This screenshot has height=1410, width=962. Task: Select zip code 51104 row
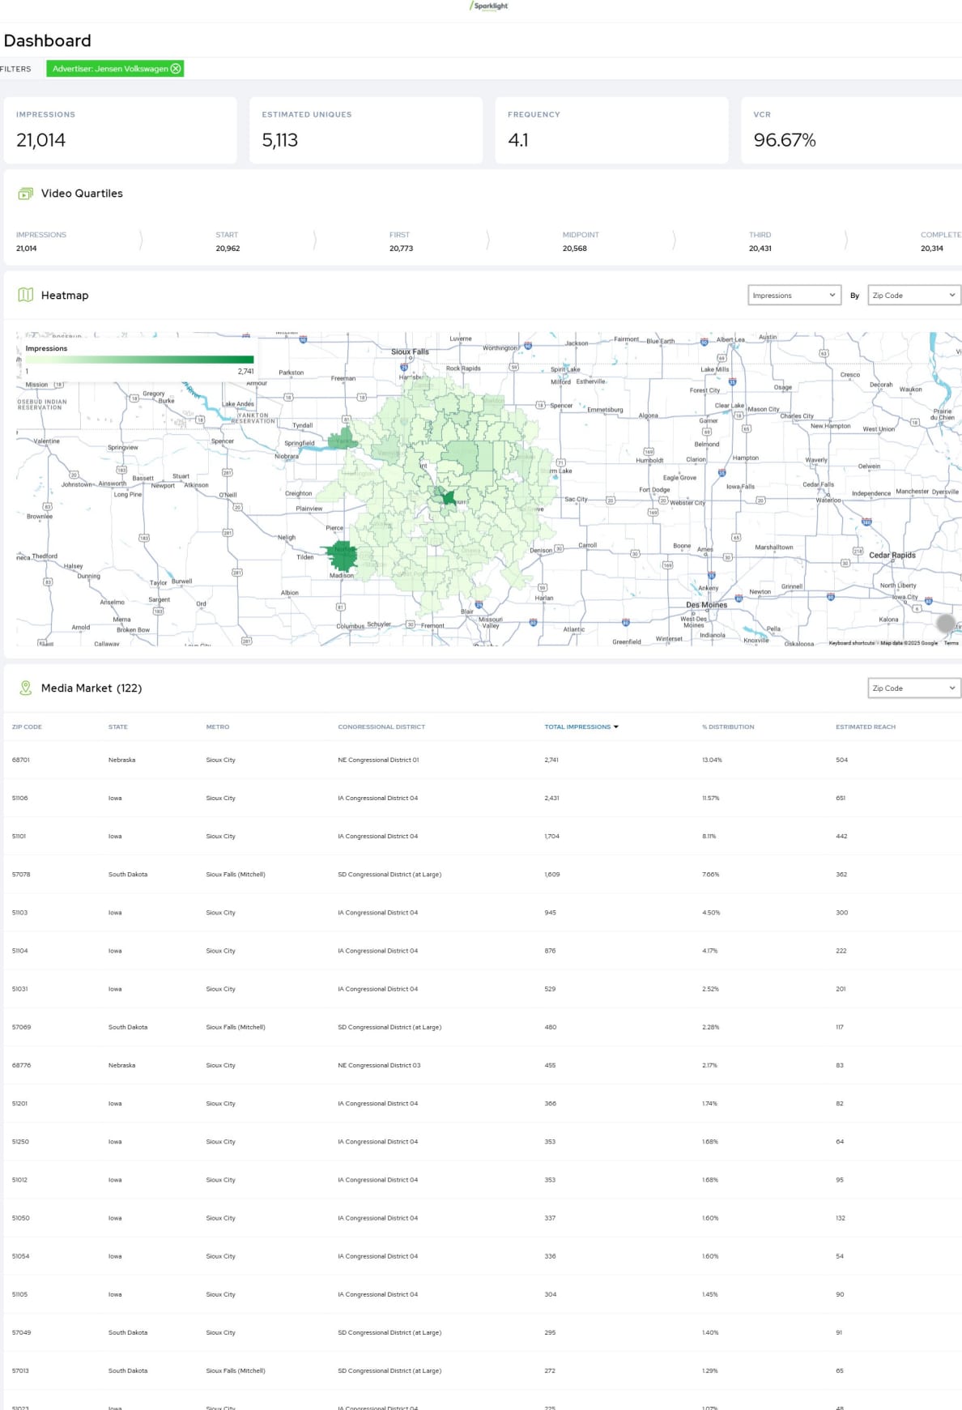coord(481,951)
